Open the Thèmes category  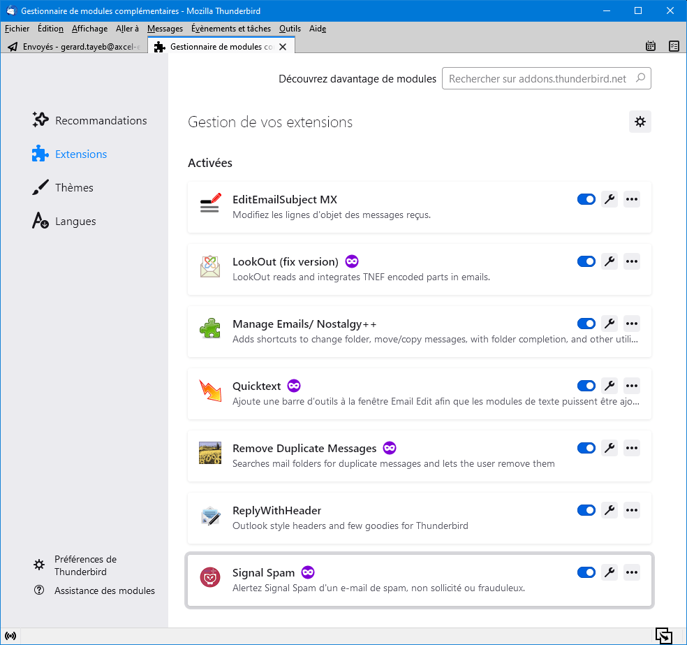pos(64,188)
